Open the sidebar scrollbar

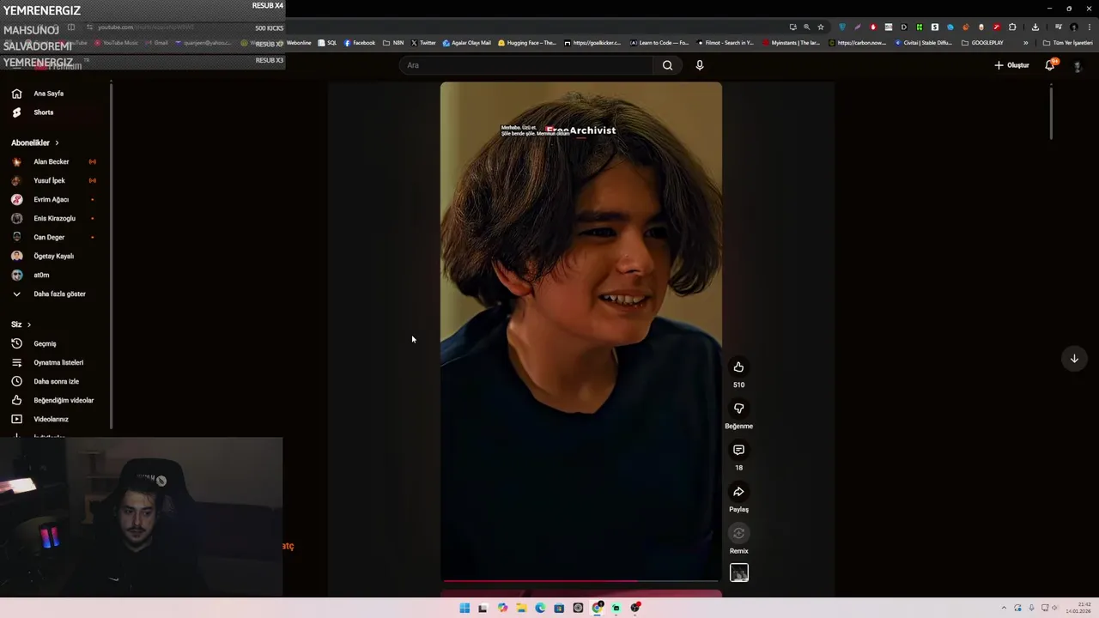click(x=111, y=254)
